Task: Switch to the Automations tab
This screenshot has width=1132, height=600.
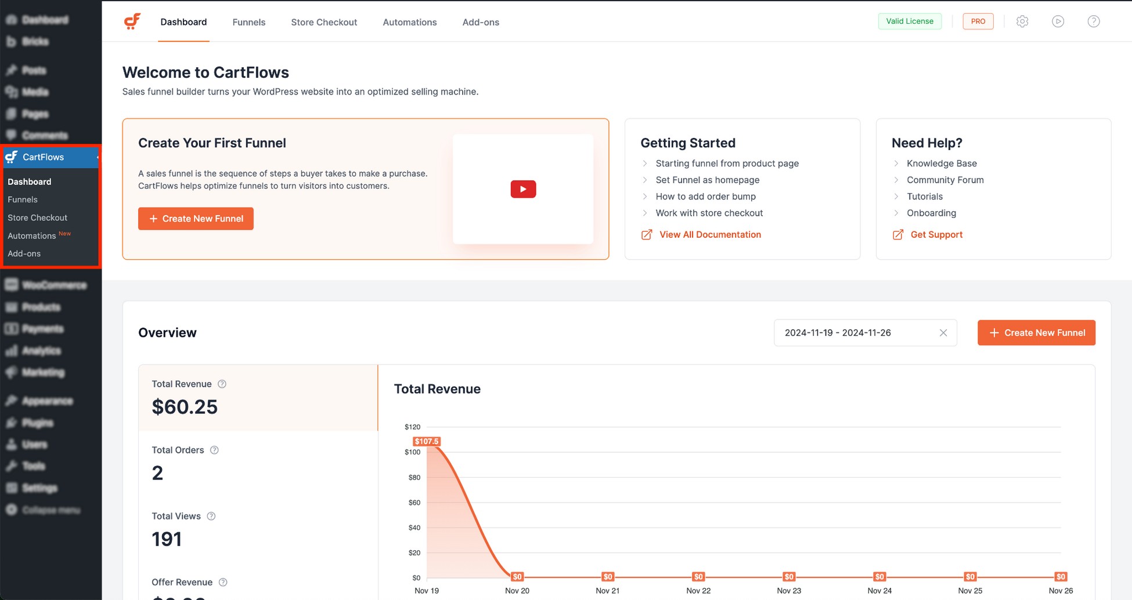Action: pyautogui.click(x=410, y=22)
